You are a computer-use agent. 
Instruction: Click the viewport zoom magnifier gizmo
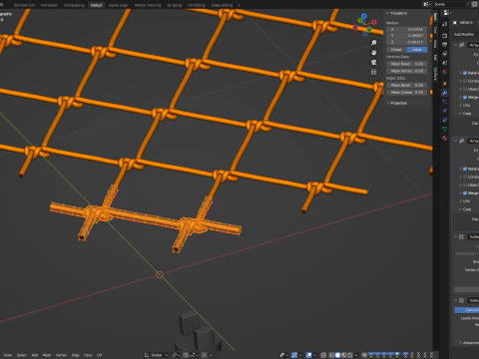tap(373, 43)
